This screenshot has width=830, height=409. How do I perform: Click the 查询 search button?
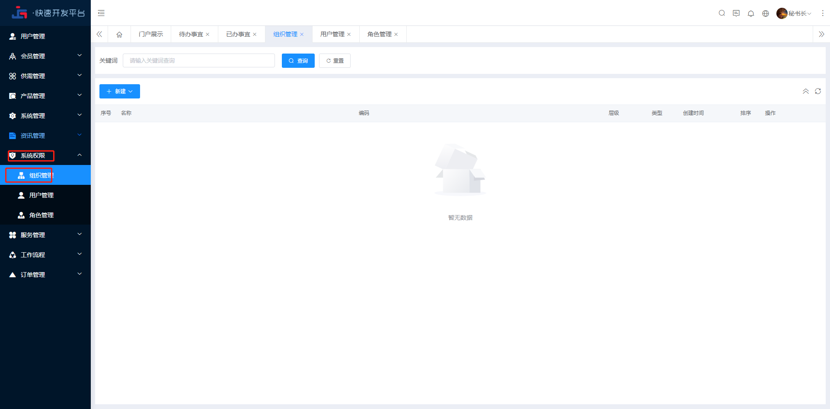298,61
